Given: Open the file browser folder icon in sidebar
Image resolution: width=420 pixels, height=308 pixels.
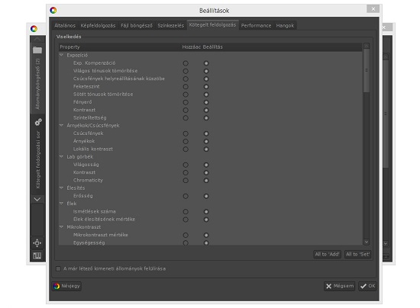Looking at the screenshot, I should click(x=37, y=50).
